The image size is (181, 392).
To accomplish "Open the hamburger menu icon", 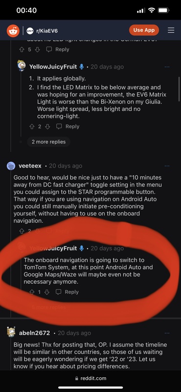I will coord(171,30).
